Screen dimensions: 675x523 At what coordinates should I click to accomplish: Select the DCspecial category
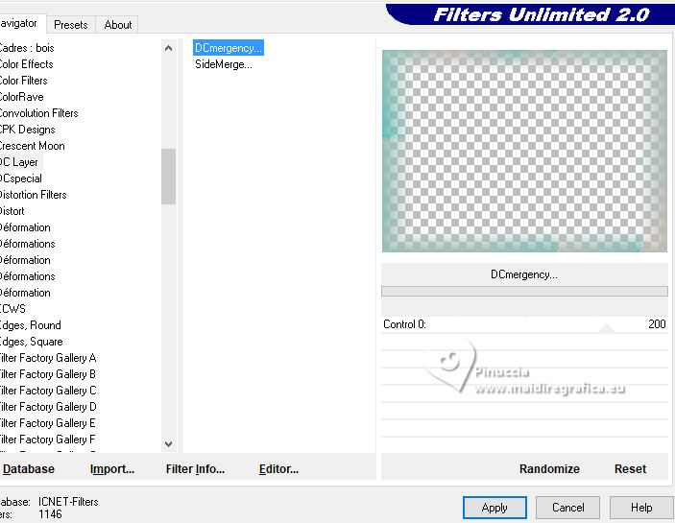(21, 178)
